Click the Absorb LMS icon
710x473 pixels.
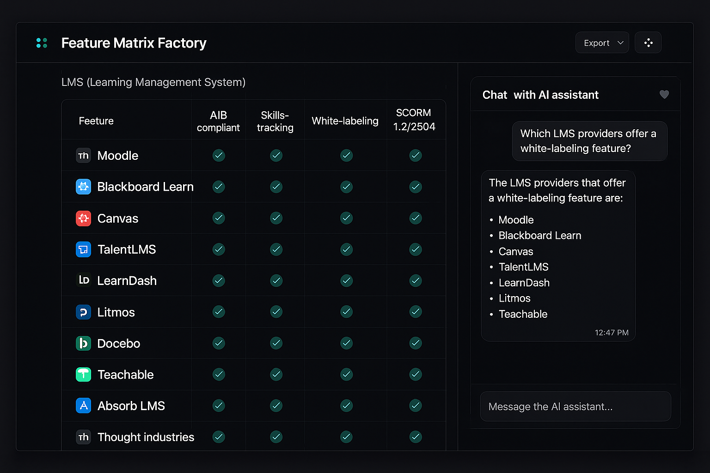click(x=83, y=406)
